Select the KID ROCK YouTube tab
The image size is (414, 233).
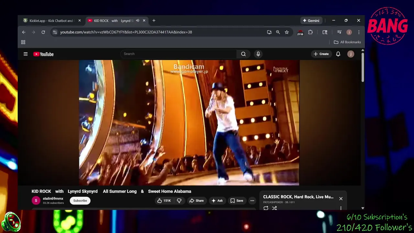click(x=113, y=21)
